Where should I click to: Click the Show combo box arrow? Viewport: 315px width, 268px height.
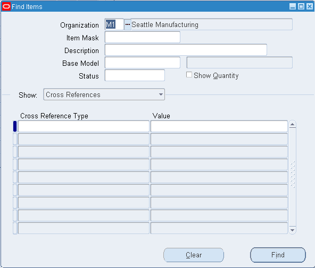coord(161,94)
